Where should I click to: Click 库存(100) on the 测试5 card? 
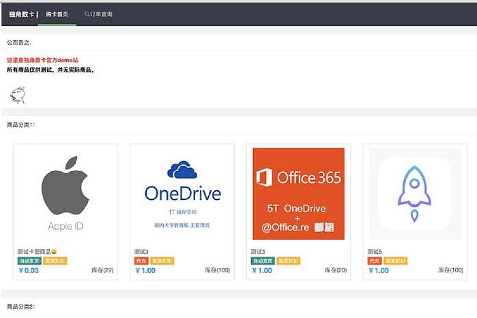[x=450, y=270]
